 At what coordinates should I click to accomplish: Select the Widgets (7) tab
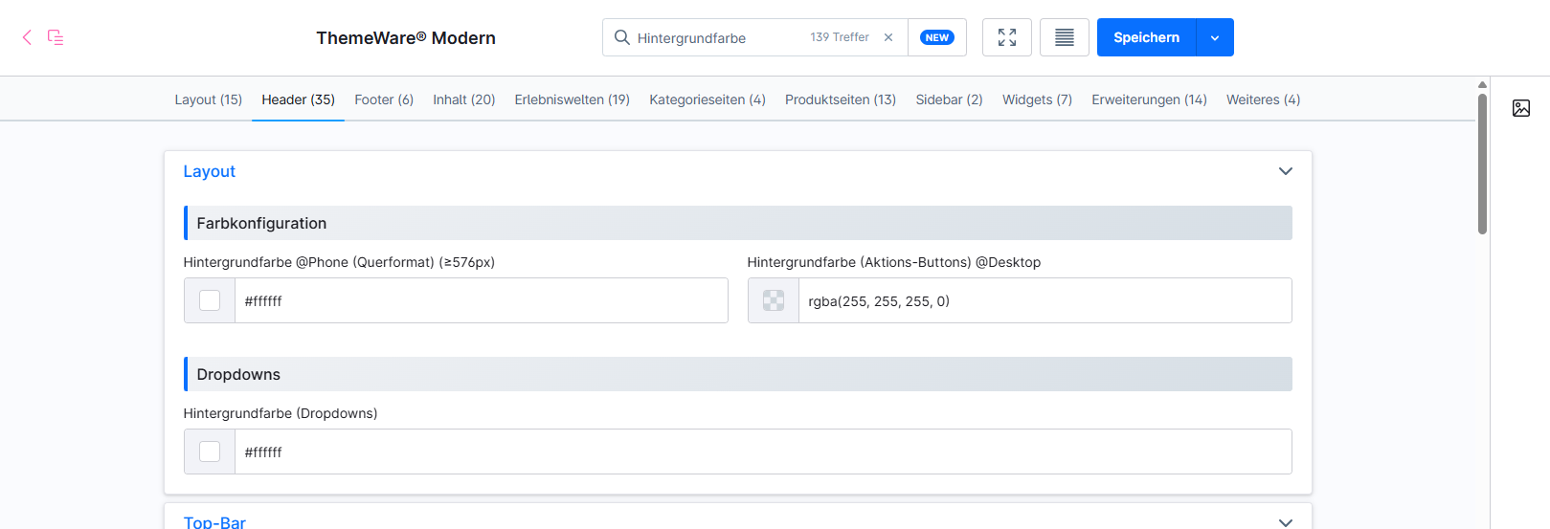coord(1037,99)
